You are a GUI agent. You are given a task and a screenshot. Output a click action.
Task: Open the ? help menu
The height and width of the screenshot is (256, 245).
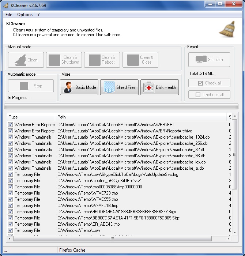coord(38,15)
